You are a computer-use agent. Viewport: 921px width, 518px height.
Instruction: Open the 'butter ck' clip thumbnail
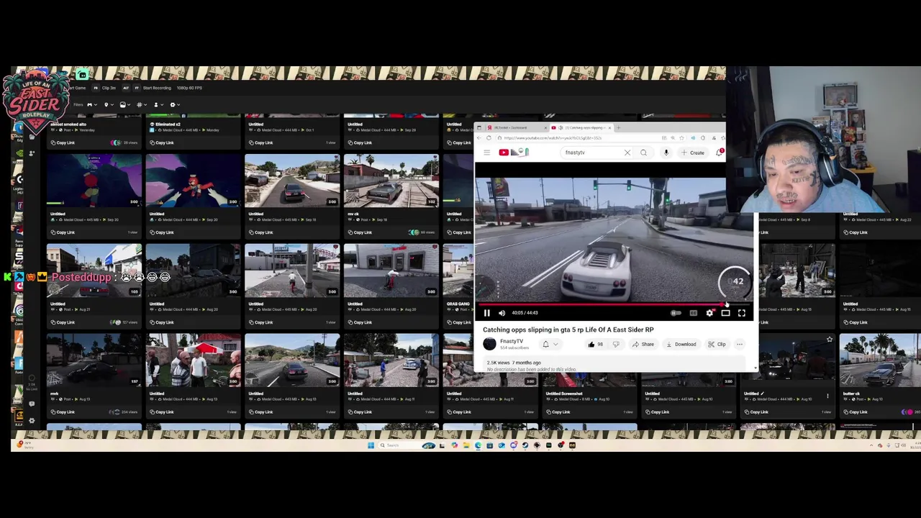pos(879,360)
